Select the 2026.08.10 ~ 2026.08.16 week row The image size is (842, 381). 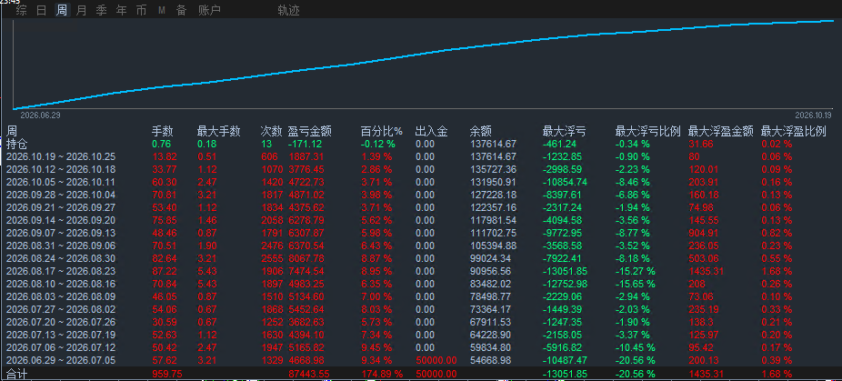click(421, 284)
